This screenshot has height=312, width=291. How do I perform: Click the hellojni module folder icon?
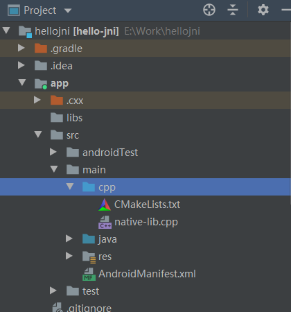point(25,31)
